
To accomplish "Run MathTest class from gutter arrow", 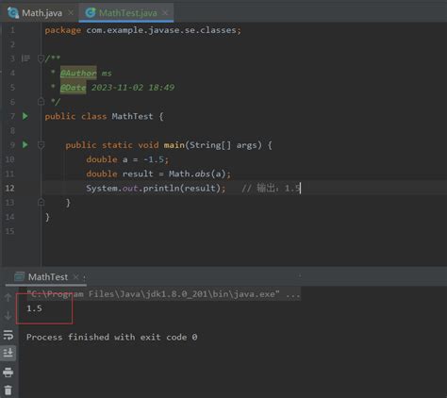I will [25, 116].
